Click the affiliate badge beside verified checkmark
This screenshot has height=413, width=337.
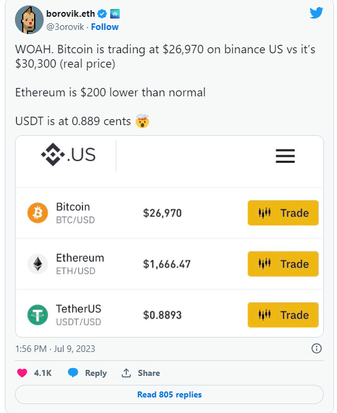pos(115,14)
